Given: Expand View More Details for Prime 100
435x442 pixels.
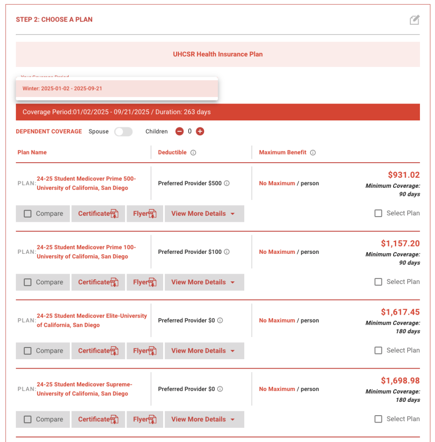Looking at the screenshot, I should click(204, 282).
